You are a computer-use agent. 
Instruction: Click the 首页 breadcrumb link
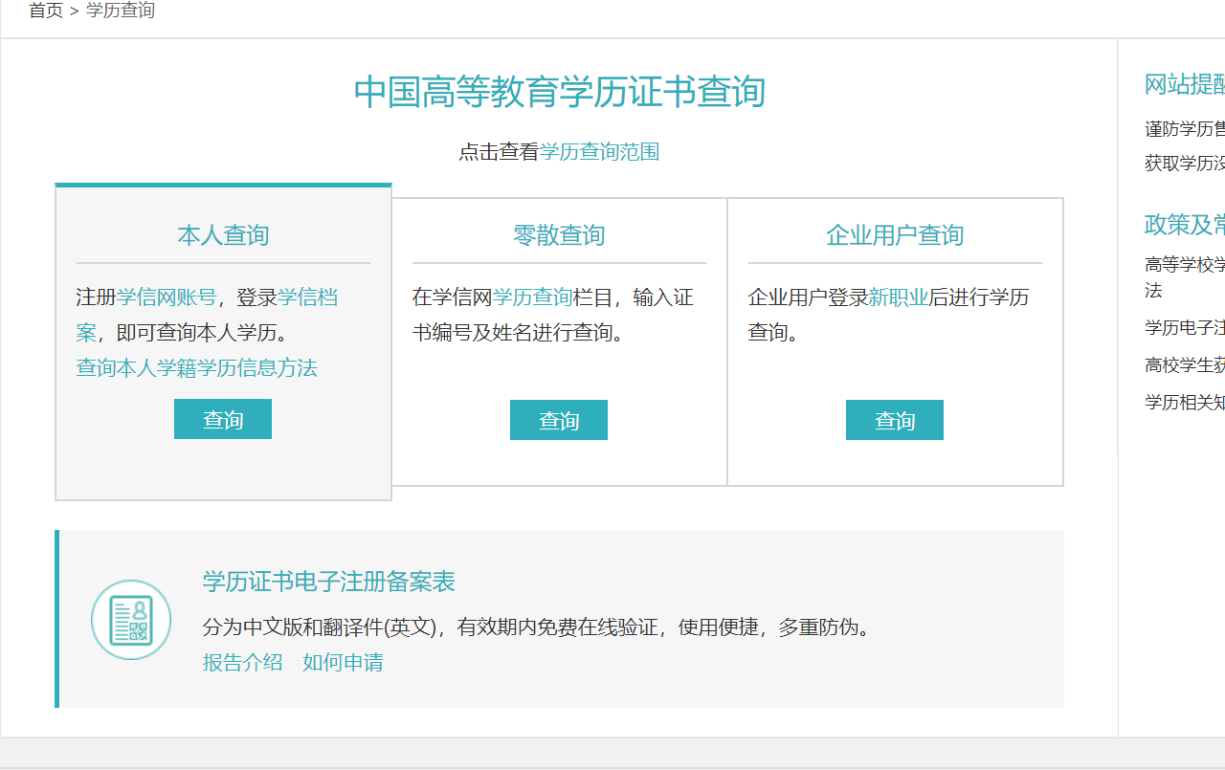[46, 11]
